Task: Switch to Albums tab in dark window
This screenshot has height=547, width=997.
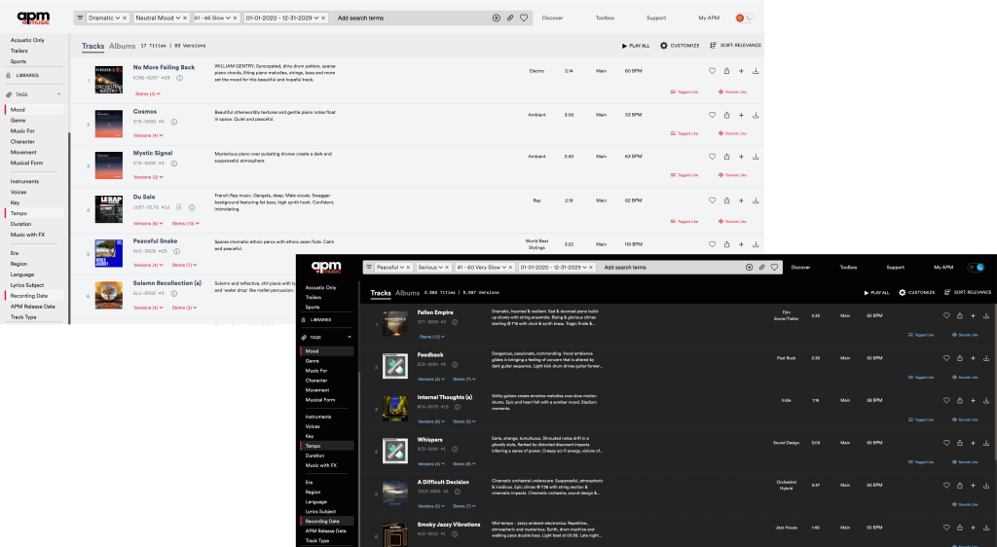Action: pyautogui.click(x=408, y=293)
